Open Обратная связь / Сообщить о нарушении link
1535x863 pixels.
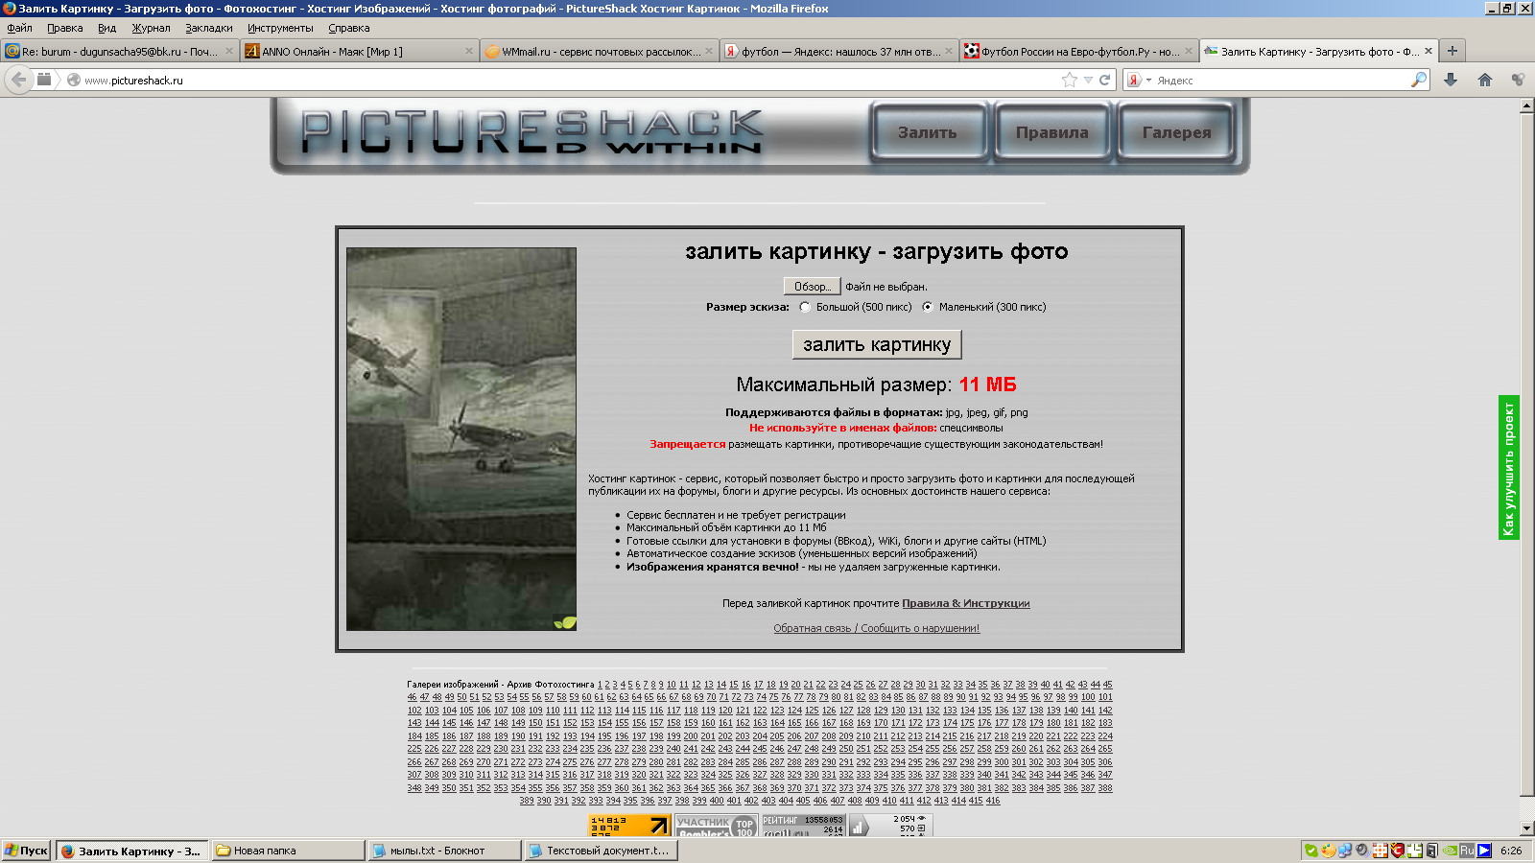point(877,628)
